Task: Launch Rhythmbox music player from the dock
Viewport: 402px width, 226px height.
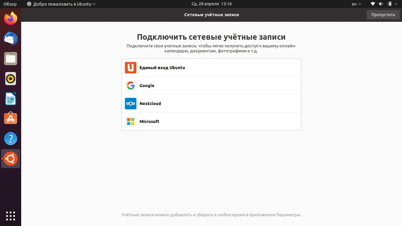Action: pyautogui.click(x=11, y=79)
